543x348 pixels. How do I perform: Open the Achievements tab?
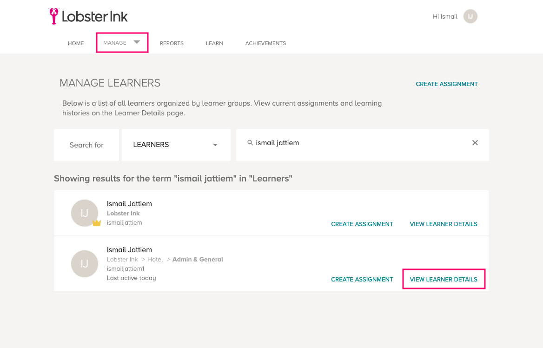pos(265,43)
